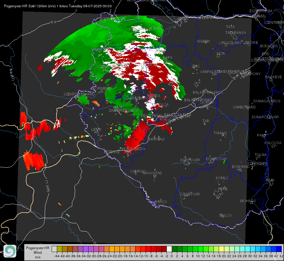Click the KORMEND town label

(x=102, y=88)
